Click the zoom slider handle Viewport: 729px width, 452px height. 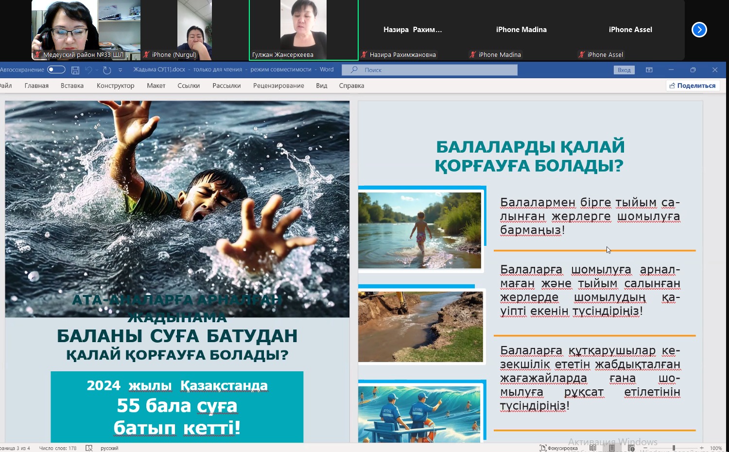(x=674, y=448)
